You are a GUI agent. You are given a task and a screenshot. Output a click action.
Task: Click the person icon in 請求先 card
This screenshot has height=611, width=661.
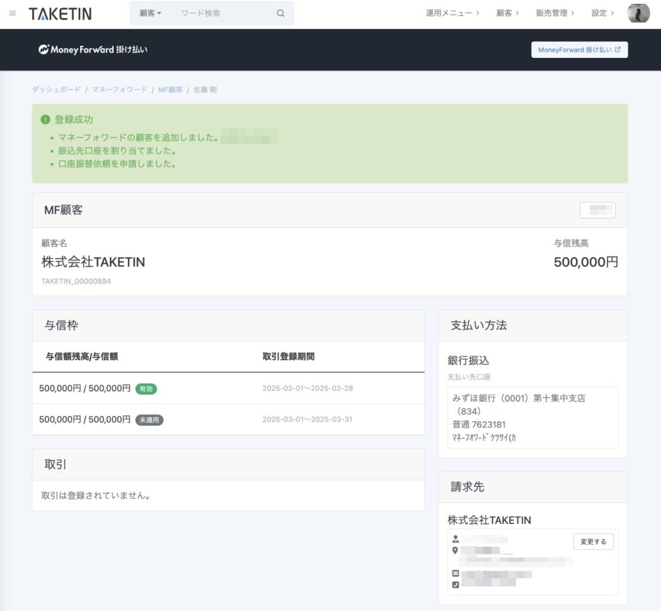(456, 539)
